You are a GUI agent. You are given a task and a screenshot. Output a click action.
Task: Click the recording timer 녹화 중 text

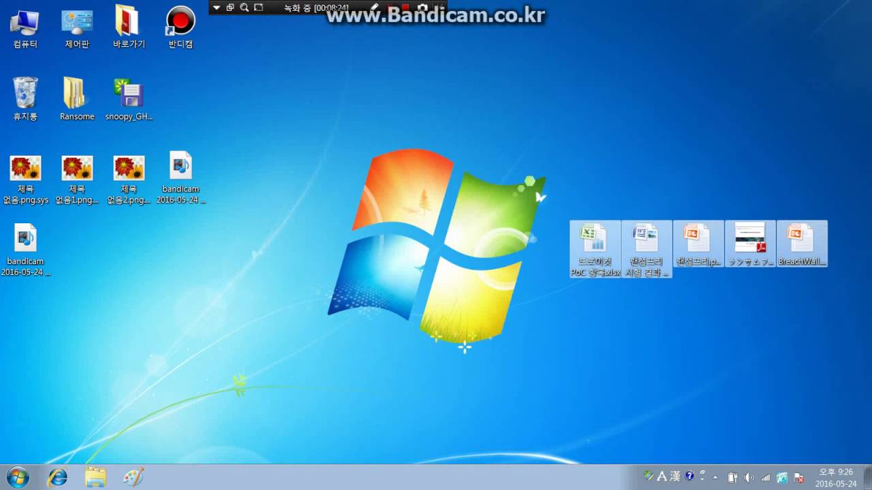click(317, 7)
